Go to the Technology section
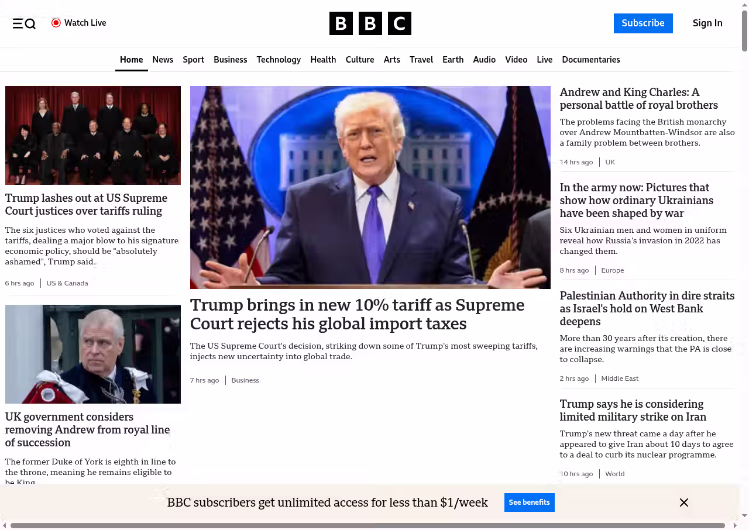This screenshot has width=749, height=530. (279, 60)
